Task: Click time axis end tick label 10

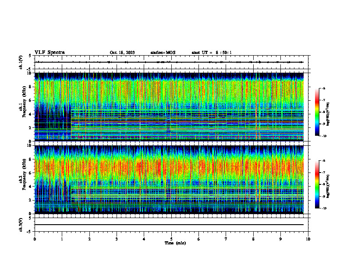Action: [x=308, y=239]
